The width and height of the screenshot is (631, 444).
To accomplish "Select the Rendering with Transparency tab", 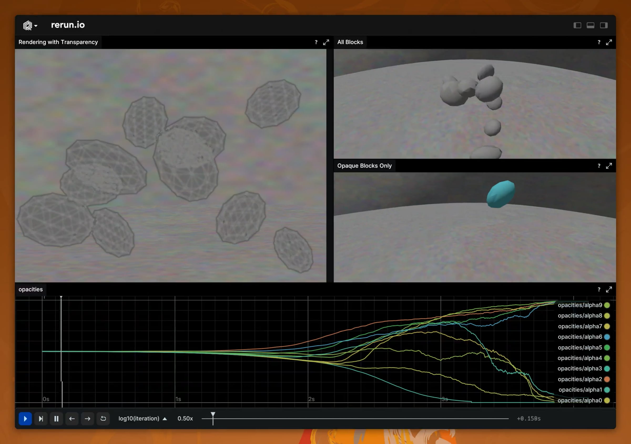I will pyautogui.click(x=58, y=42).
